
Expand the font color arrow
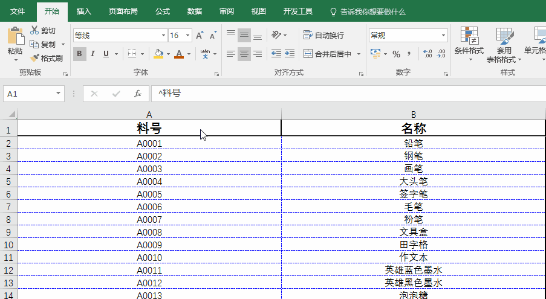coord(189,54)
